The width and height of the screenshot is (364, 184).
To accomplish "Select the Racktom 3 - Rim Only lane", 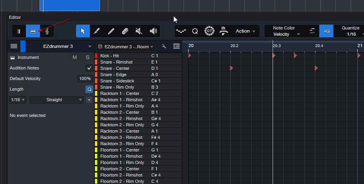I will point(138,144).
